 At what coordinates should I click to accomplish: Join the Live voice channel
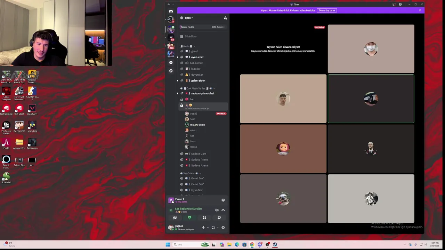[x=203, y=99]
